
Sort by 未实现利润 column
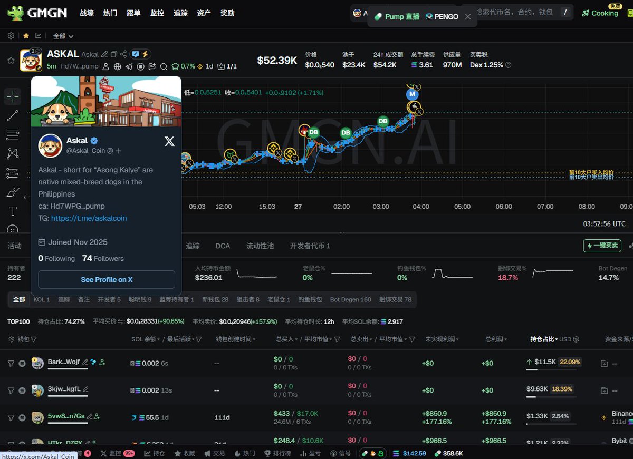[x=442, y=339]
